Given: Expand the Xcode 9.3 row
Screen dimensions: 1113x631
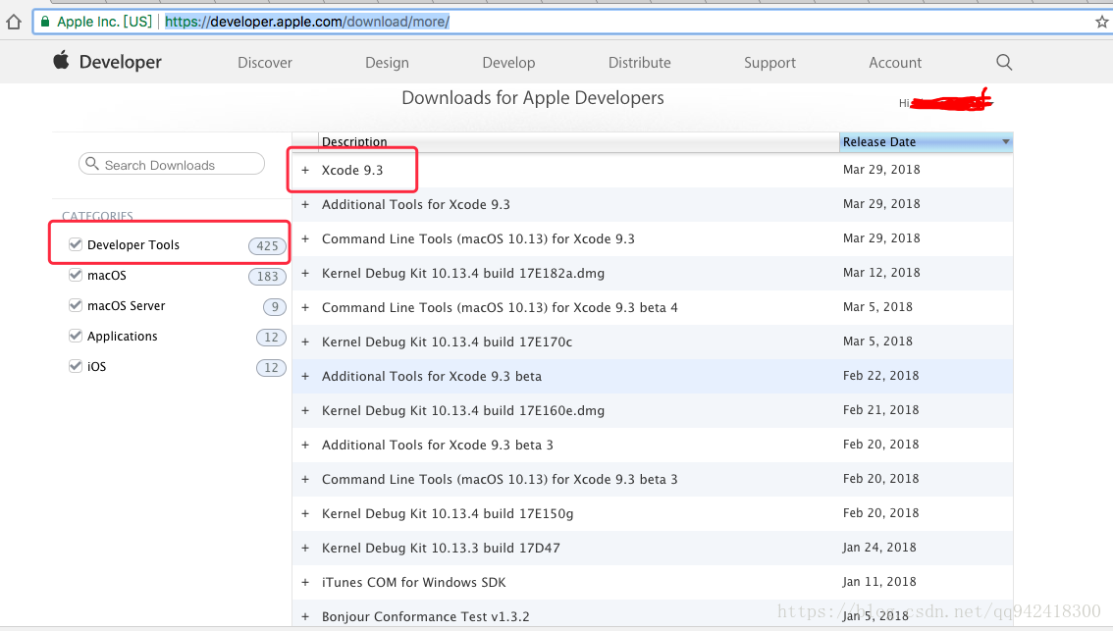Looking at the screenshot, I should [305, 171].
